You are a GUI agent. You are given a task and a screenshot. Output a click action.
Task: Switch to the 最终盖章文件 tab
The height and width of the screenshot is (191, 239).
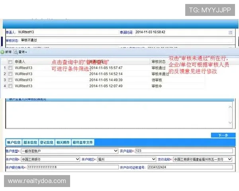coord(83,142)
